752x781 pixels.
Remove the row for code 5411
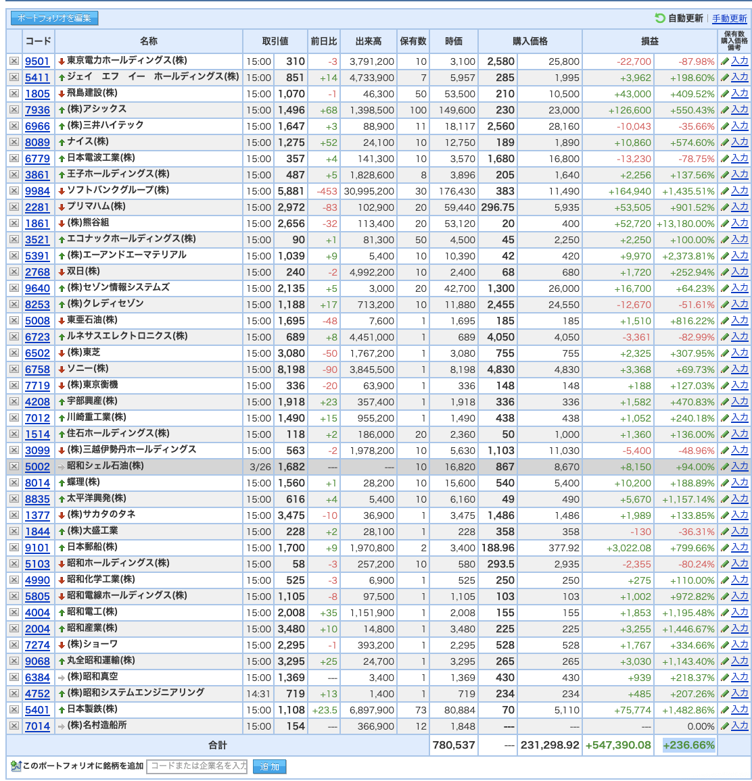click(14, 77)
